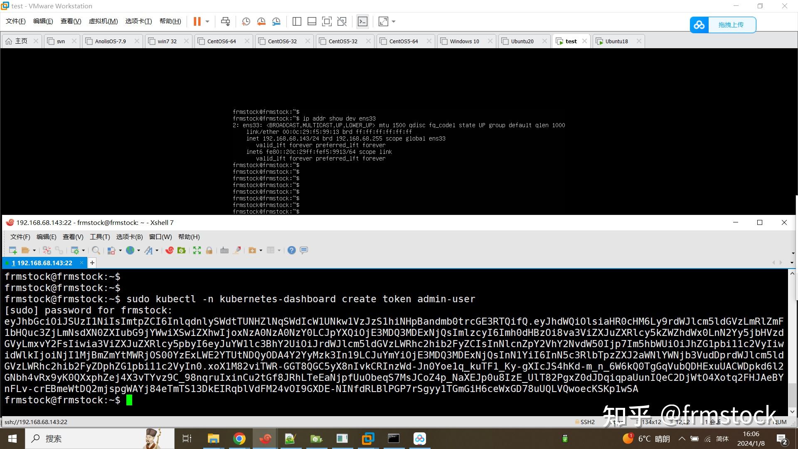Pause the virtual machine

pyautogui.click(x=197, y=21)
